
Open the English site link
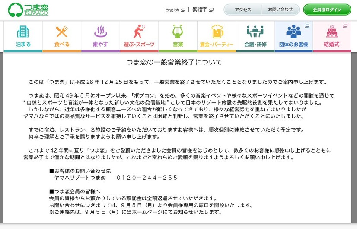(x=172, y=10)
